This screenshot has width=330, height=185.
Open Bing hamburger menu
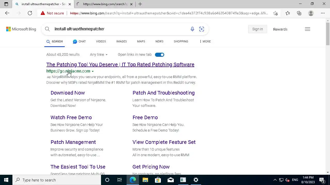click(x=308, y=29)
